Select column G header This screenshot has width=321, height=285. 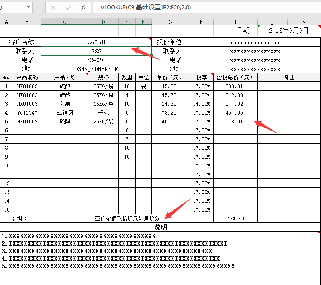coord(170,22)
